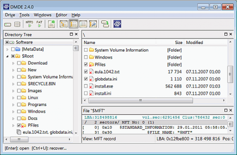
Task: Run the NTFS search tool
Action: tap(29, 24)
